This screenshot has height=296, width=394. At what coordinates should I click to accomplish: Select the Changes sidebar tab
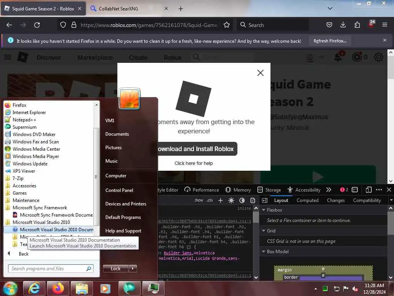point(336,200)
